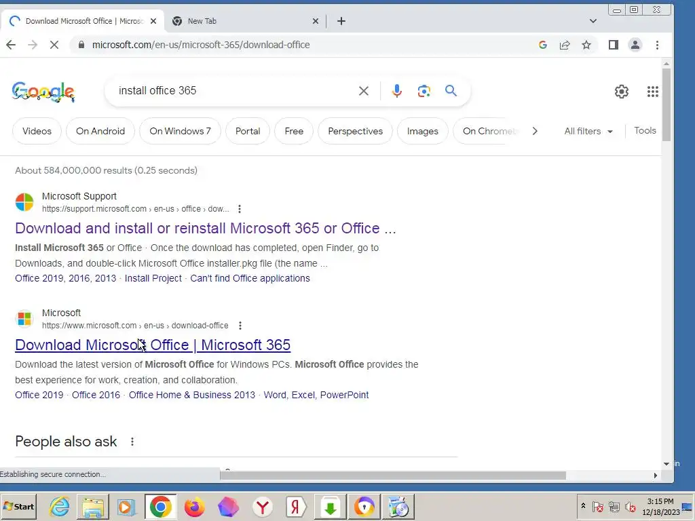This screenshot has height=521, width=695.
Task: Click the Google icon in the address bar
Action: tap(543, 45)
